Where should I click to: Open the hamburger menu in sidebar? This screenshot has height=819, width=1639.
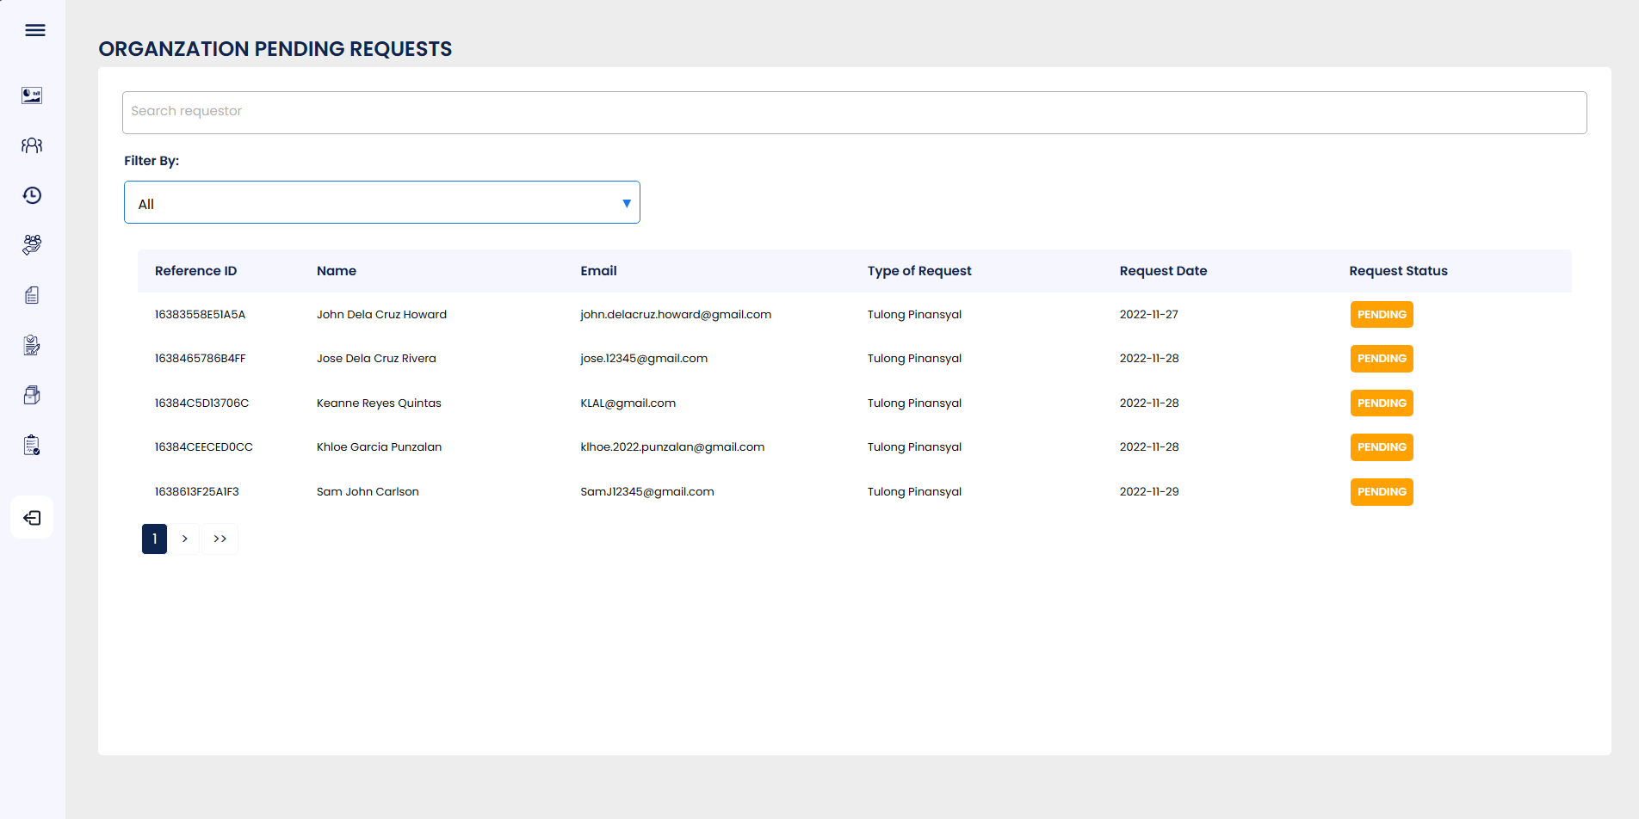35,31
